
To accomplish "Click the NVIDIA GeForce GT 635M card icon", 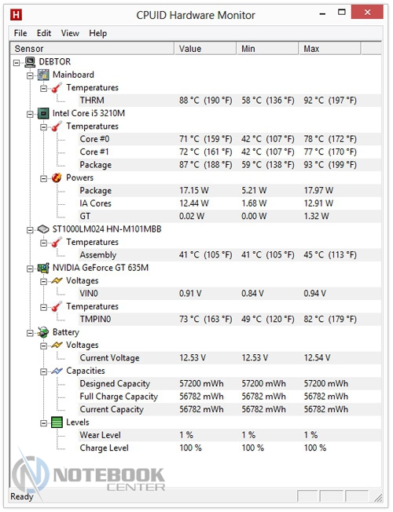I will click(43, 268).
